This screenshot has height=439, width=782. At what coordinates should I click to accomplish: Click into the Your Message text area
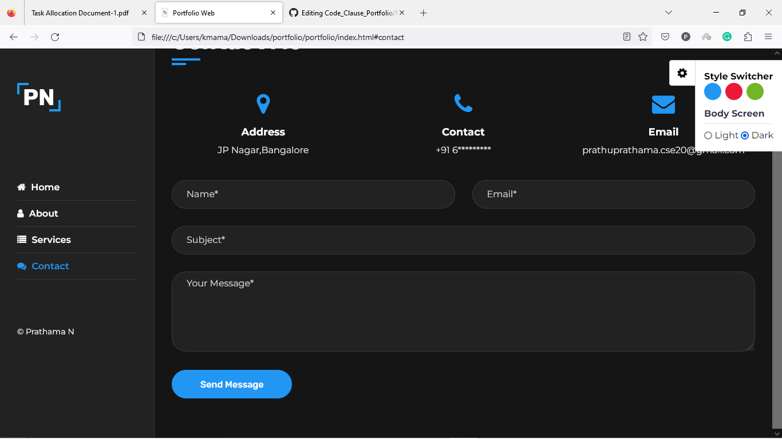pos(463,312)
